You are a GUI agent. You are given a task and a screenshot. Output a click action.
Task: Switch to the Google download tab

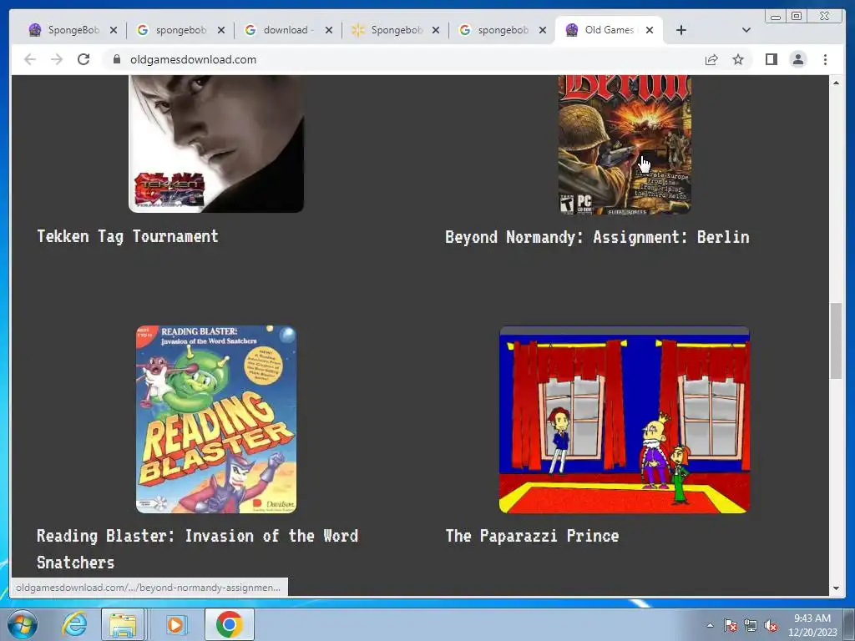click(280, 30)
